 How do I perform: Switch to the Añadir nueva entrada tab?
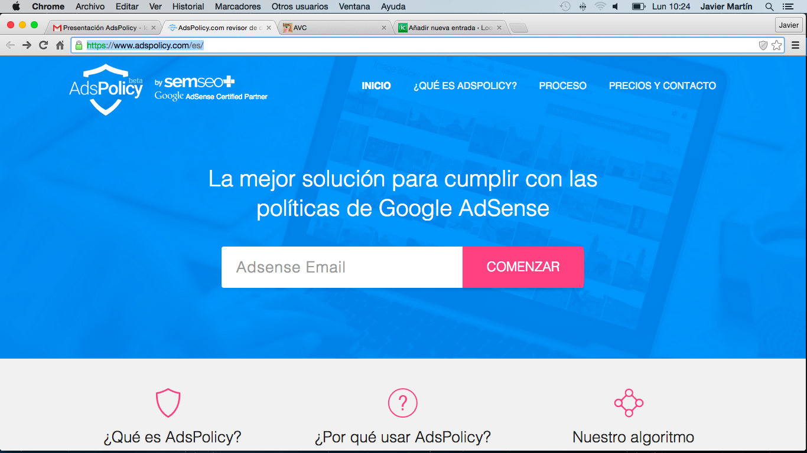coord(450,28)
